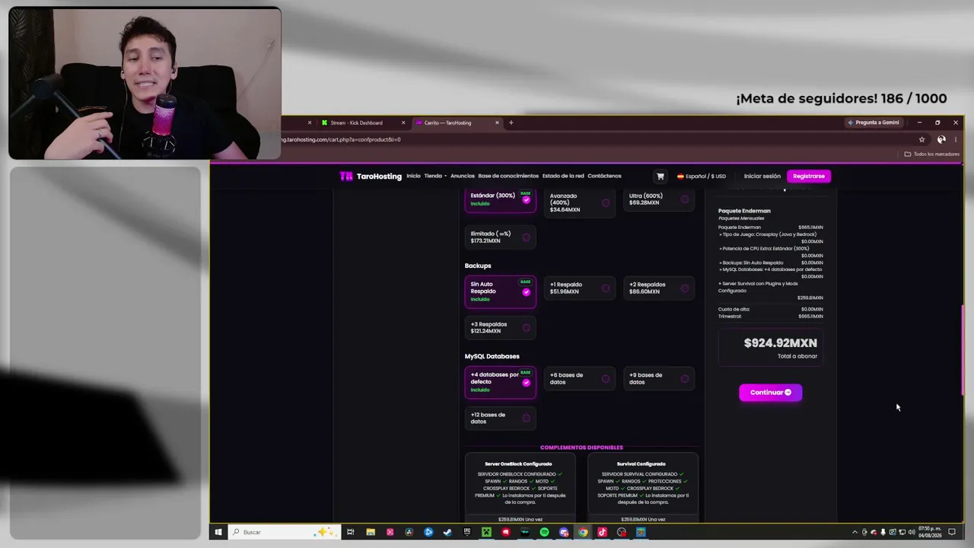This screenshot has height=548, width=974.
Task: Open the Chrome profile avatar icon
Action: pyautogui.click(x=941, y=139)
